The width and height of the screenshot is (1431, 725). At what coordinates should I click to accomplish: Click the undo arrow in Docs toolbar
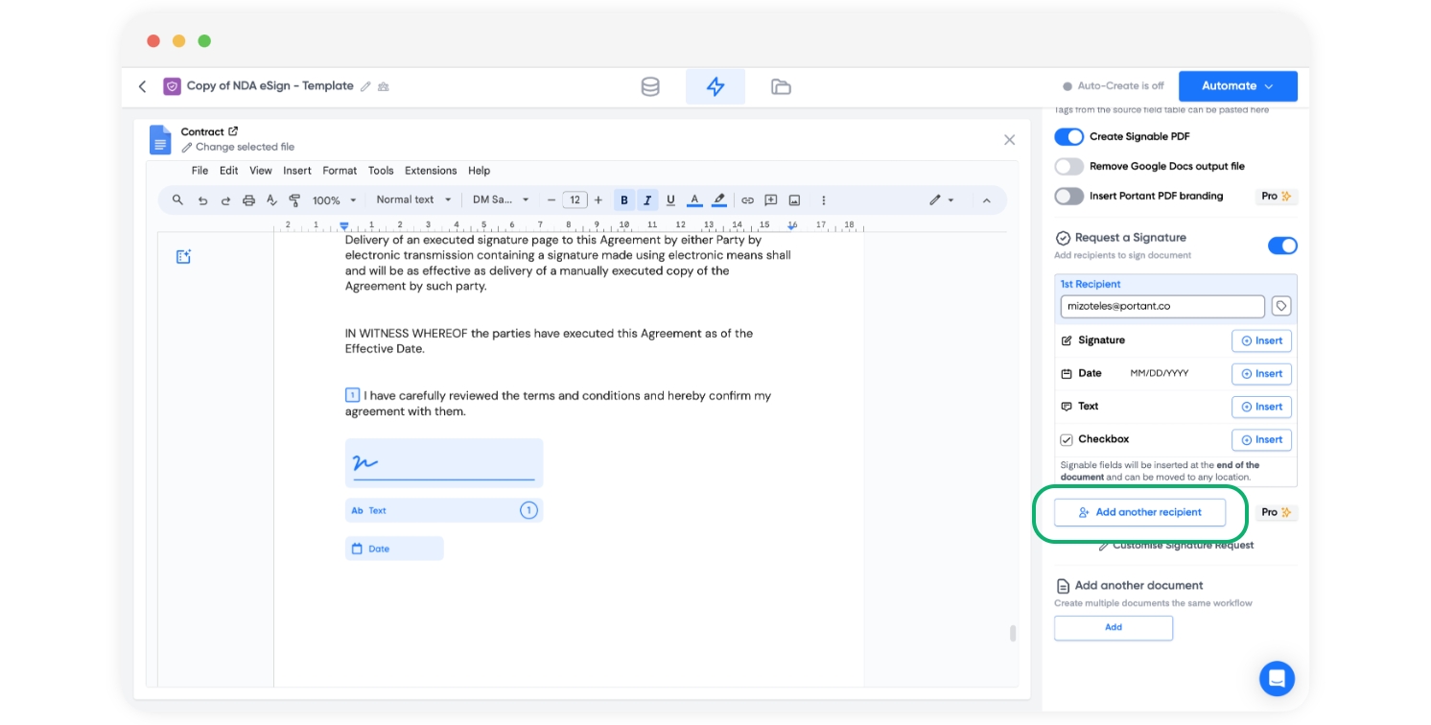click(x=202, y=200)
